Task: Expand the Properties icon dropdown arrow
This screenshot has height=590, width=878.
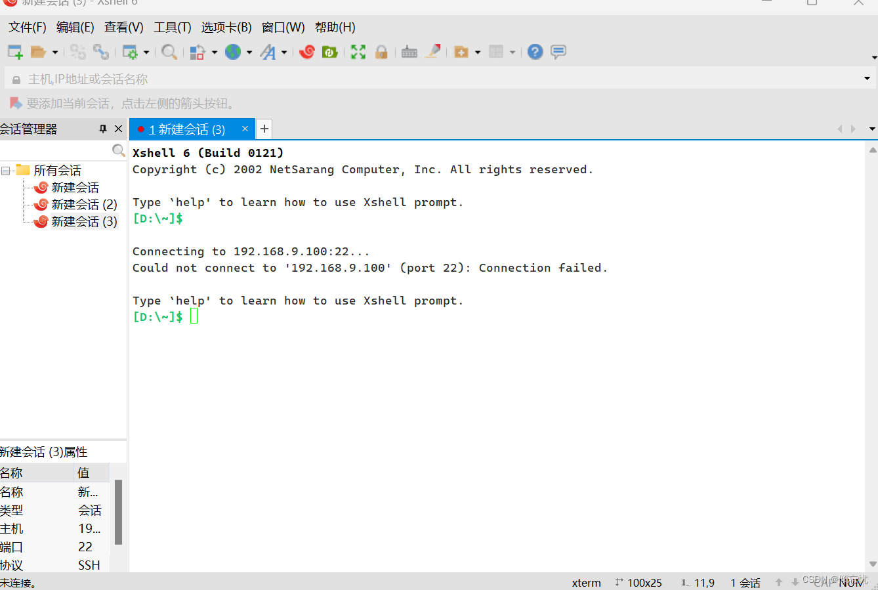Action: click(x=146, y=53)
